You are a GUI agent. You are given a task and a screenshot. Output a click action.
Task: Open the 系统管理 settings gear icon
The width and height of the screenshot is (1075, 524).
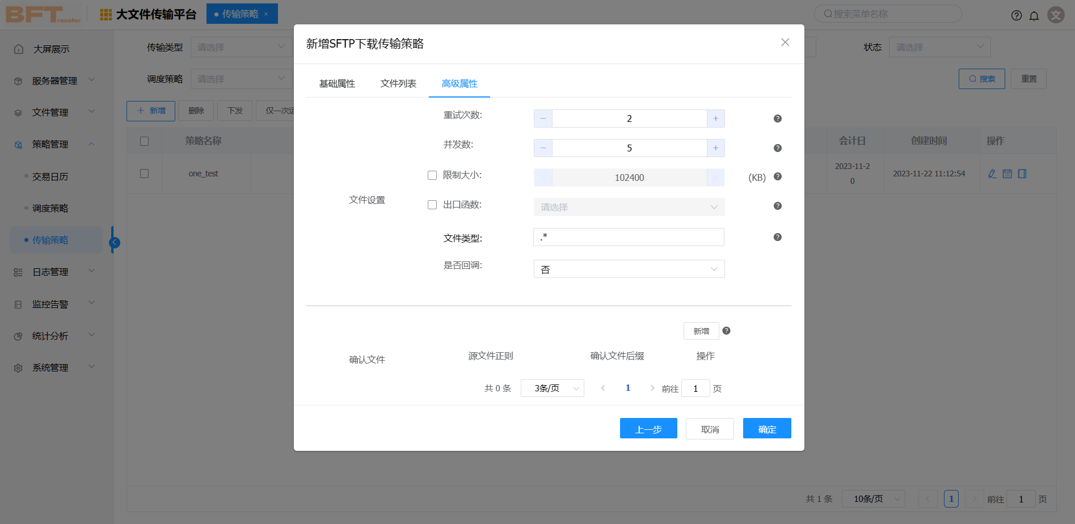pos(18,367)
